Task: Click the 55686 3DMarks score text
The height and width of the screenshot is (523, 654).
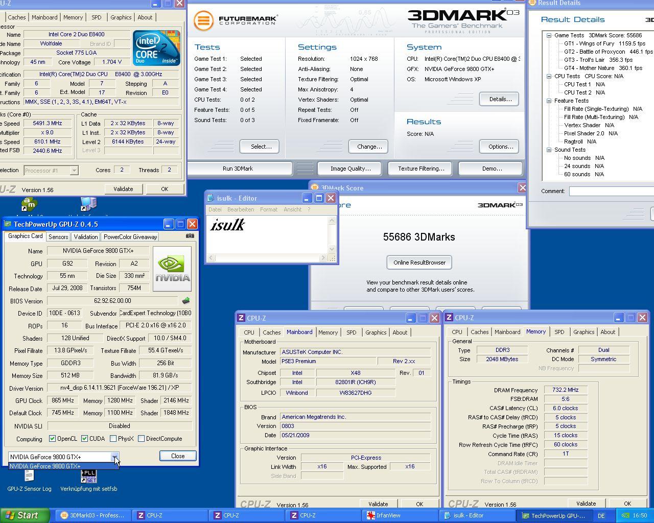Action: (419, 237)
